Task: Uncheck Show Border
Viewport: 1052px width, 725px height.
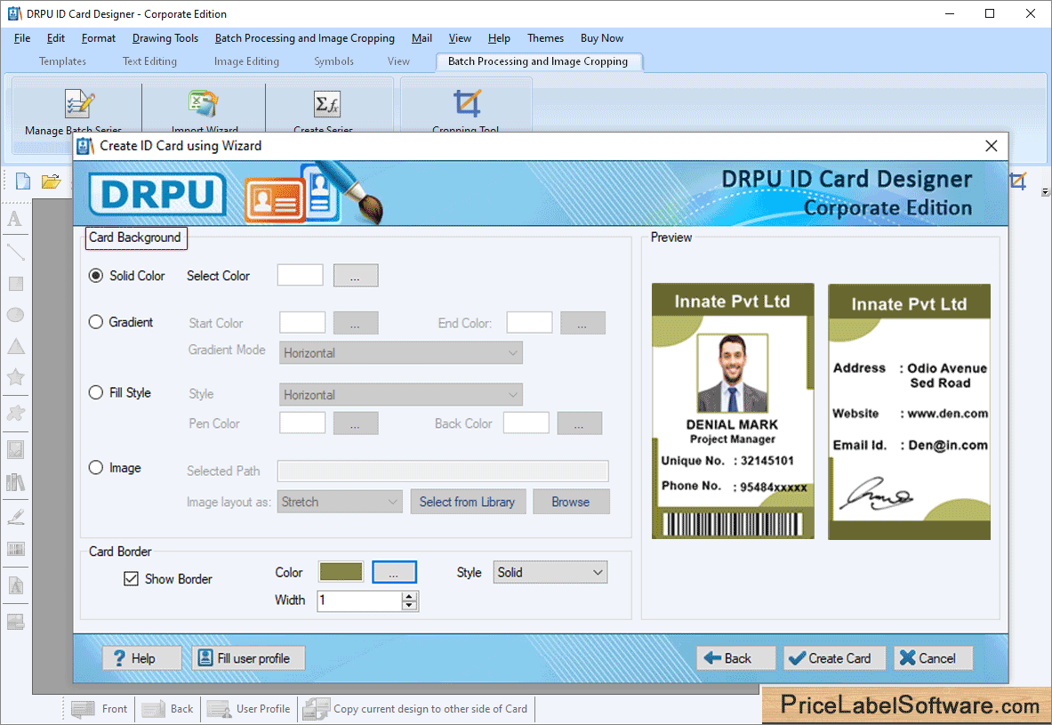Action: 132,578
